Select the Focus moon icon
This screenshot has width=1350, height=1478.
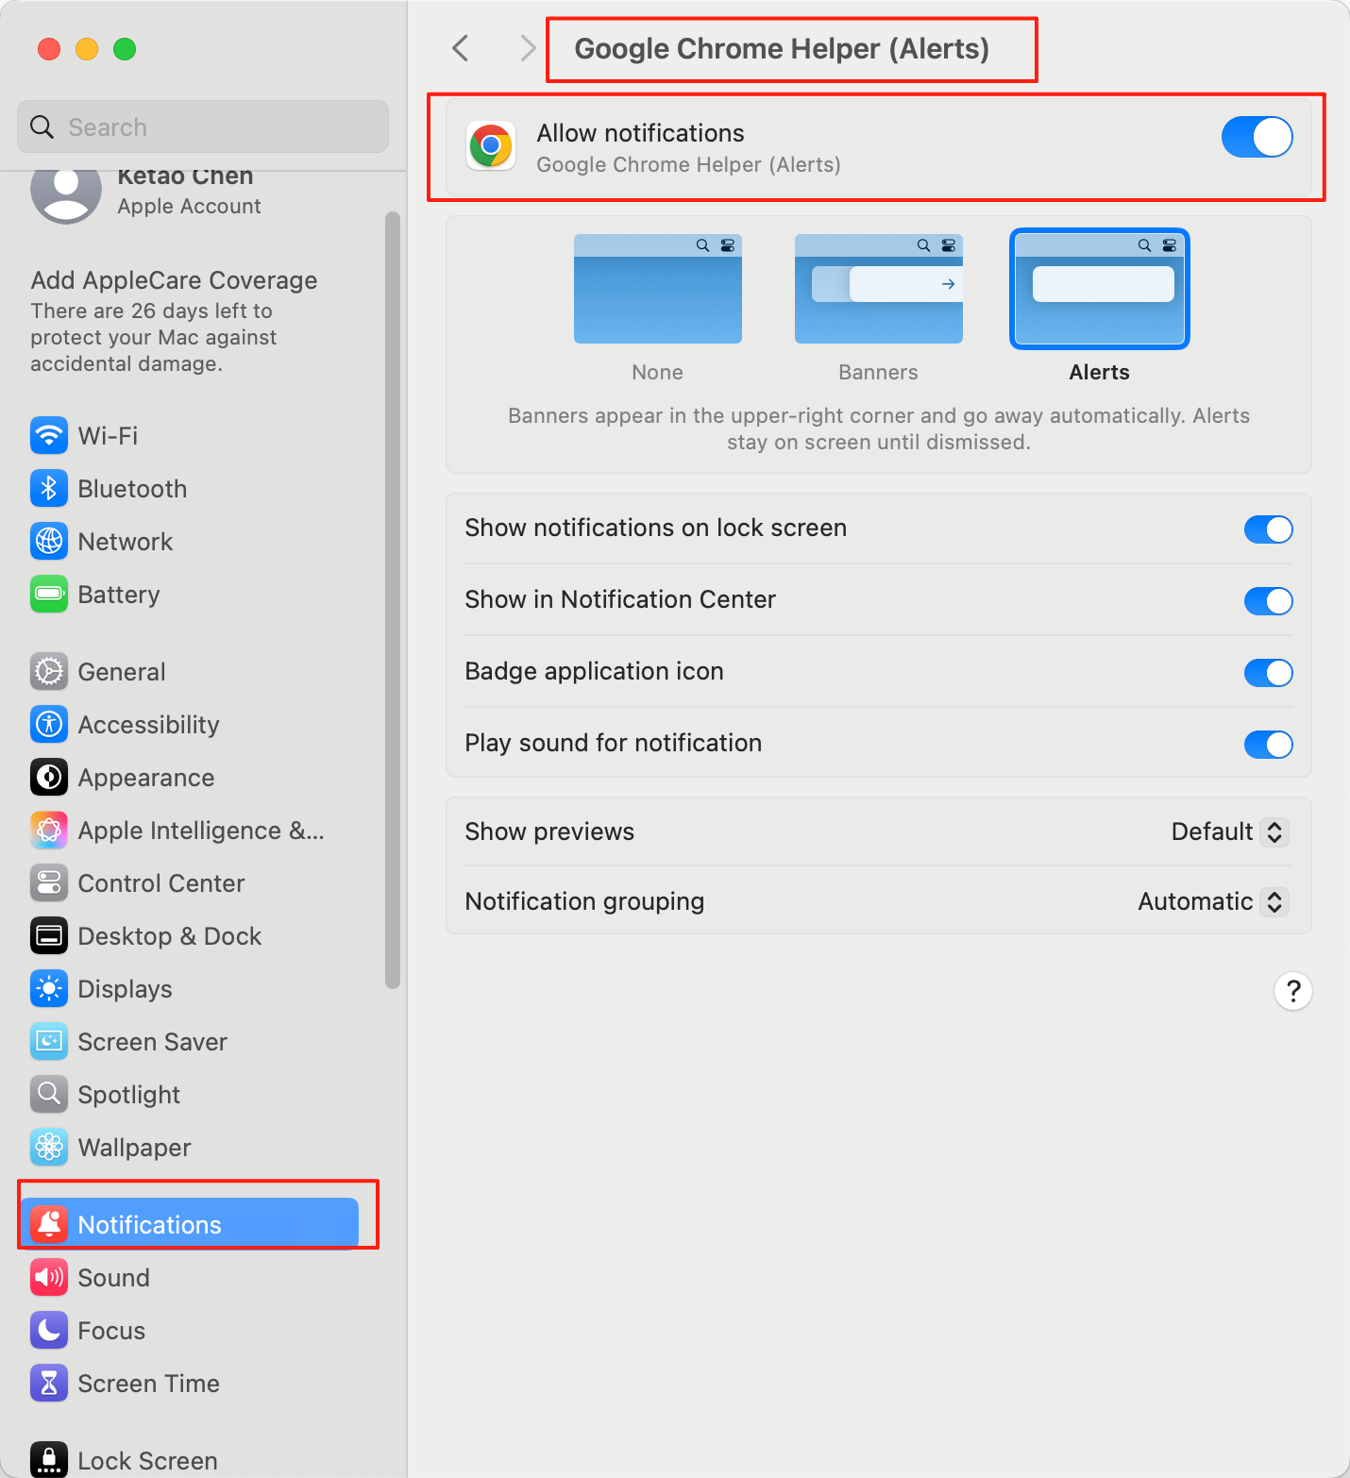pos(49,1330)
